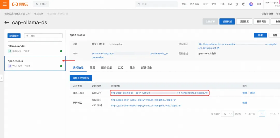Go back using the left arrow
280x138 pixels.
(7, 22)
